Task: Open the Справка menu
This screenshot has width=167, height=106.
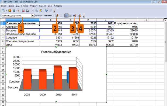Action: point(58,6)
